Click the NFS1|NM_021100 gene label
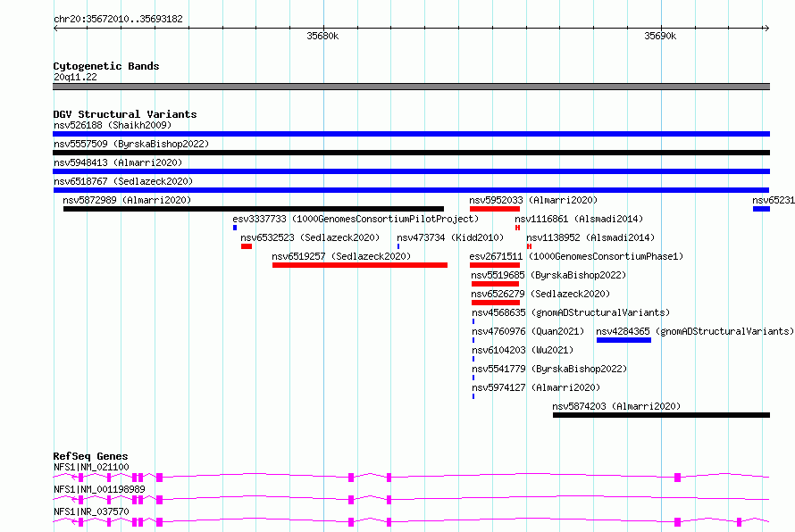Viewport: 795px width, 532px height. point(91,467)
